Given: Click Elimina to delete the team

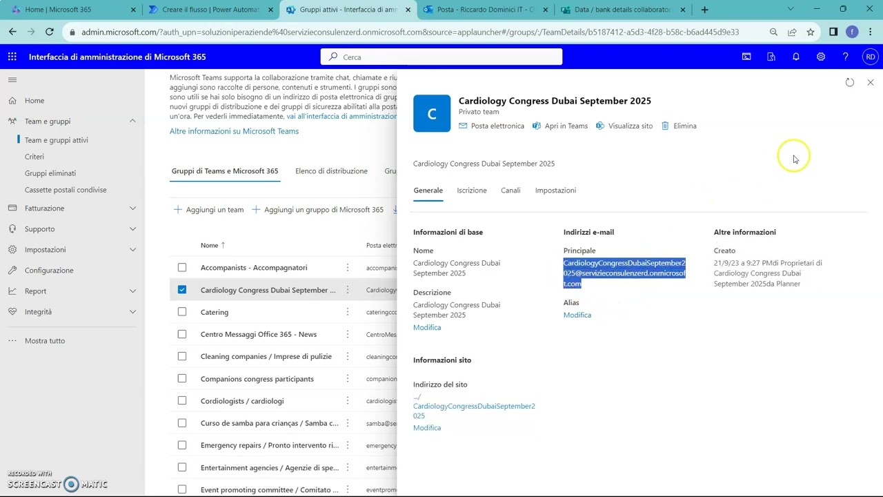Looking at the screenshot, I should pyautogui.click(x=679, y=126).
